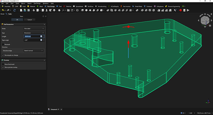The image size is (213, 115).
Task: Open the undo history dropdown arrow
Action: 5,10
